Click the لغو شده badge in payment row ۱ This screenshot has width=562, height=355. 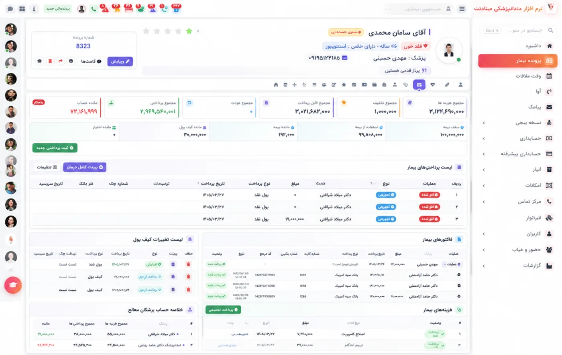430,195
